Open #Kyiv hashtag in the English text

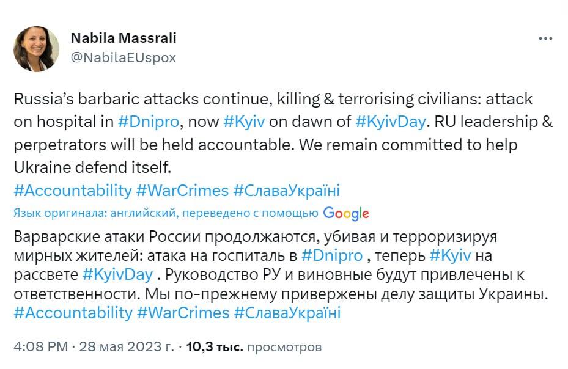[244, 121]
